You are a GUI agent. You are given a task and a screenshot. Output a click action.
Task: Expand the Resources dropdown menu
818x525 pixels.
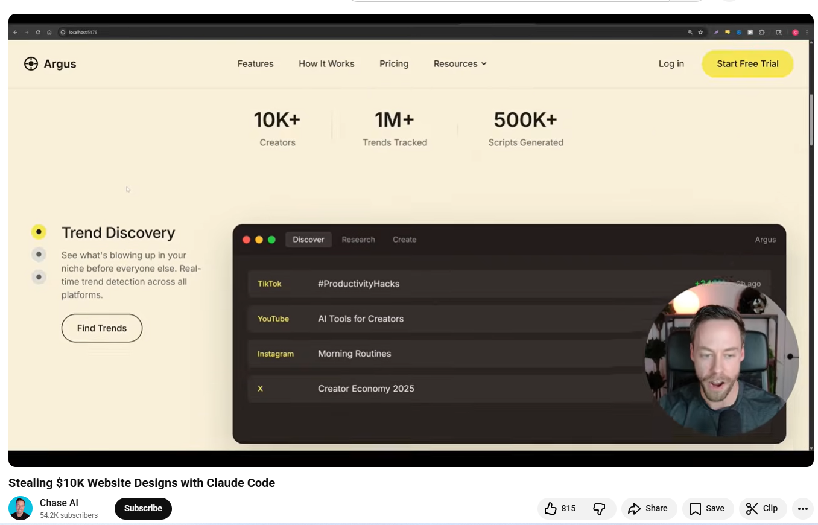tap(460, 64)
